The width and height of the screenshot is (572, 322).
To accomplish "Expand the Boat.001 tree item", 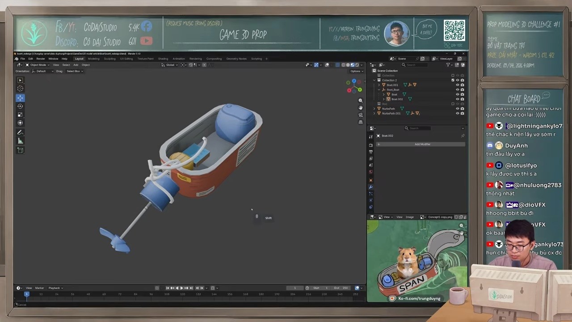I will (x=379, y=85).
